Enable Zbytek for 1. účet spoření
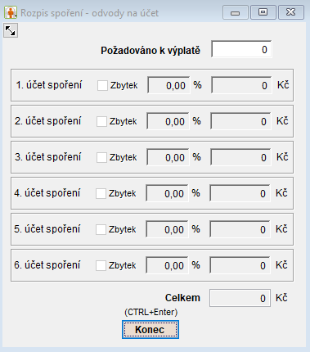Image resolution: width=310 pixels, height=352 pixels. 102,85
